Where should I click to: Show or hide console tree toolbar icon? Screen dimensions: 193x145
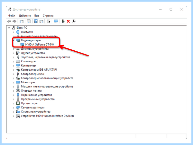pos(22,21)
